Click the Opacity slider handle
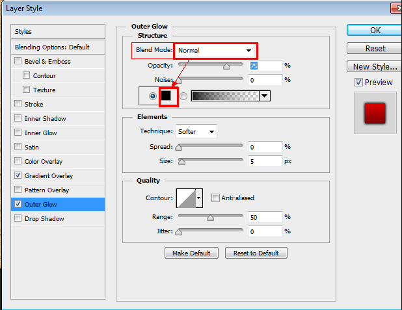 226,67
